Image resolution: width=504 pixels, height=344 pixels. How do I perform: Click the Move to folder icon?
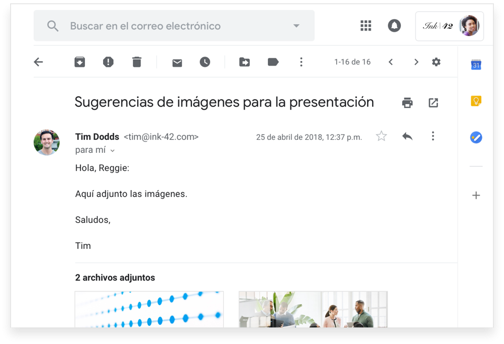coord(245,62)
